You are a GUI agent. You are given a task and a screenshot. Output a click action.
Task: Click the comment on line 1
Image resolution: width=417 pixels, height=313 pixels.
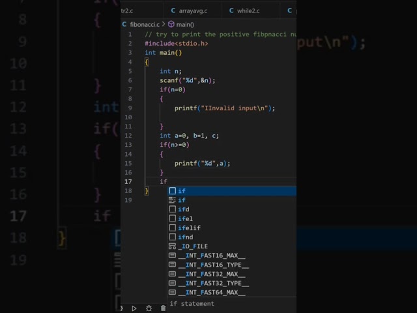[220, 35]
